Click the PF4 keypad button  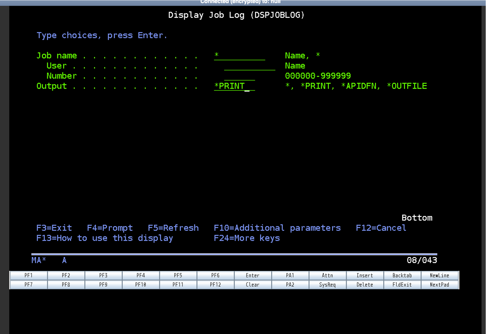[141, 276]
